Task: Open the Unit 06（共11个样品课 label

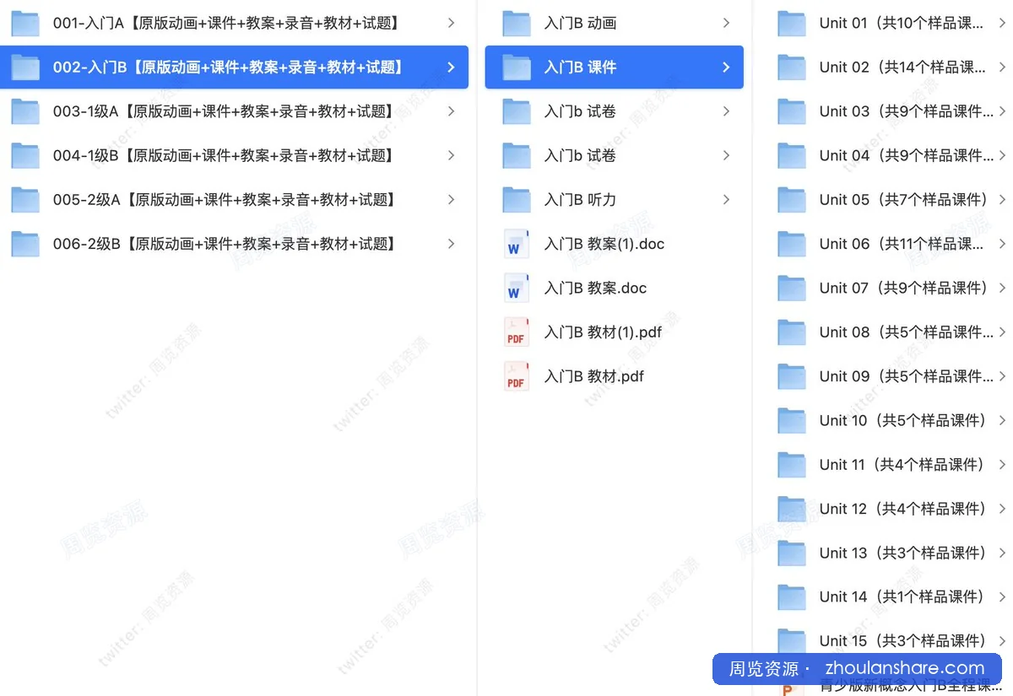Action: 902,244
